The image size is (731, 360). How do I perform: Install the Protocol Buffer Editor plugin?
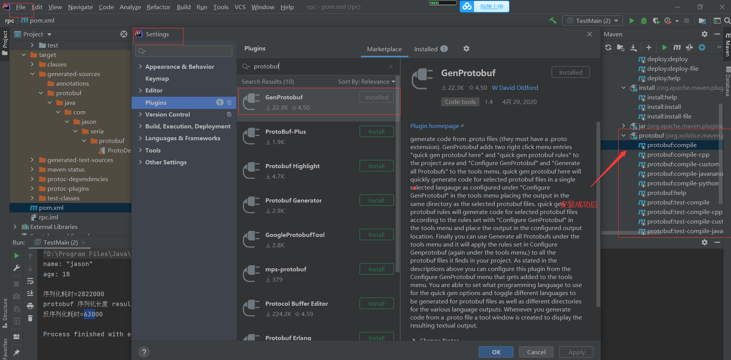point(377,303)
